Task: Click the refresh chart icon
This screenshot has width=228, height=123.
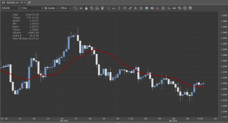Action: (75, 8)
